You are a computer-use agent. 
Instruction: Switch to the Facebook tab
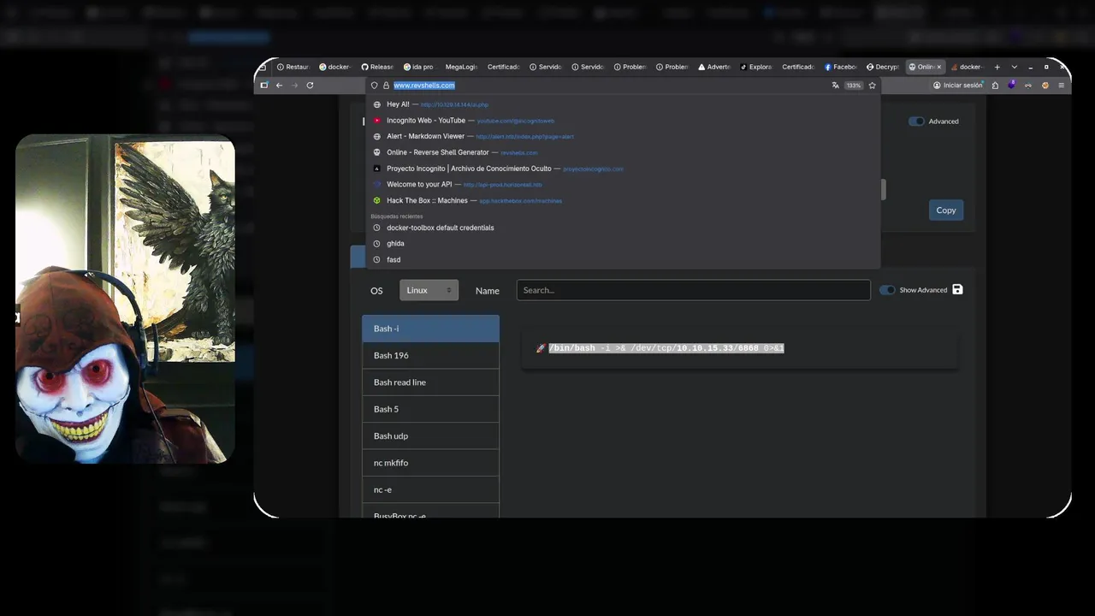coord(841,67)
